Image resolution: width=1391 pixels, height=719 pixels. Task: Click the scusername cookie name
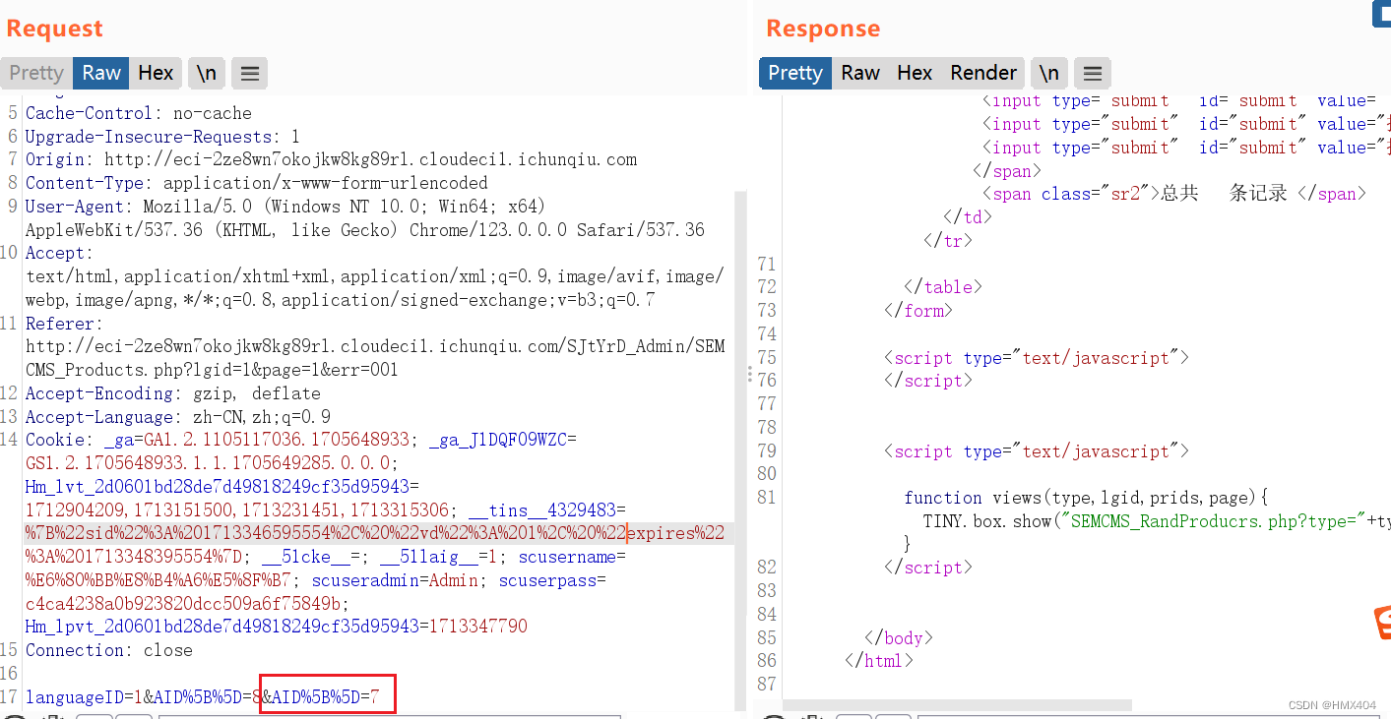(567, 557)
